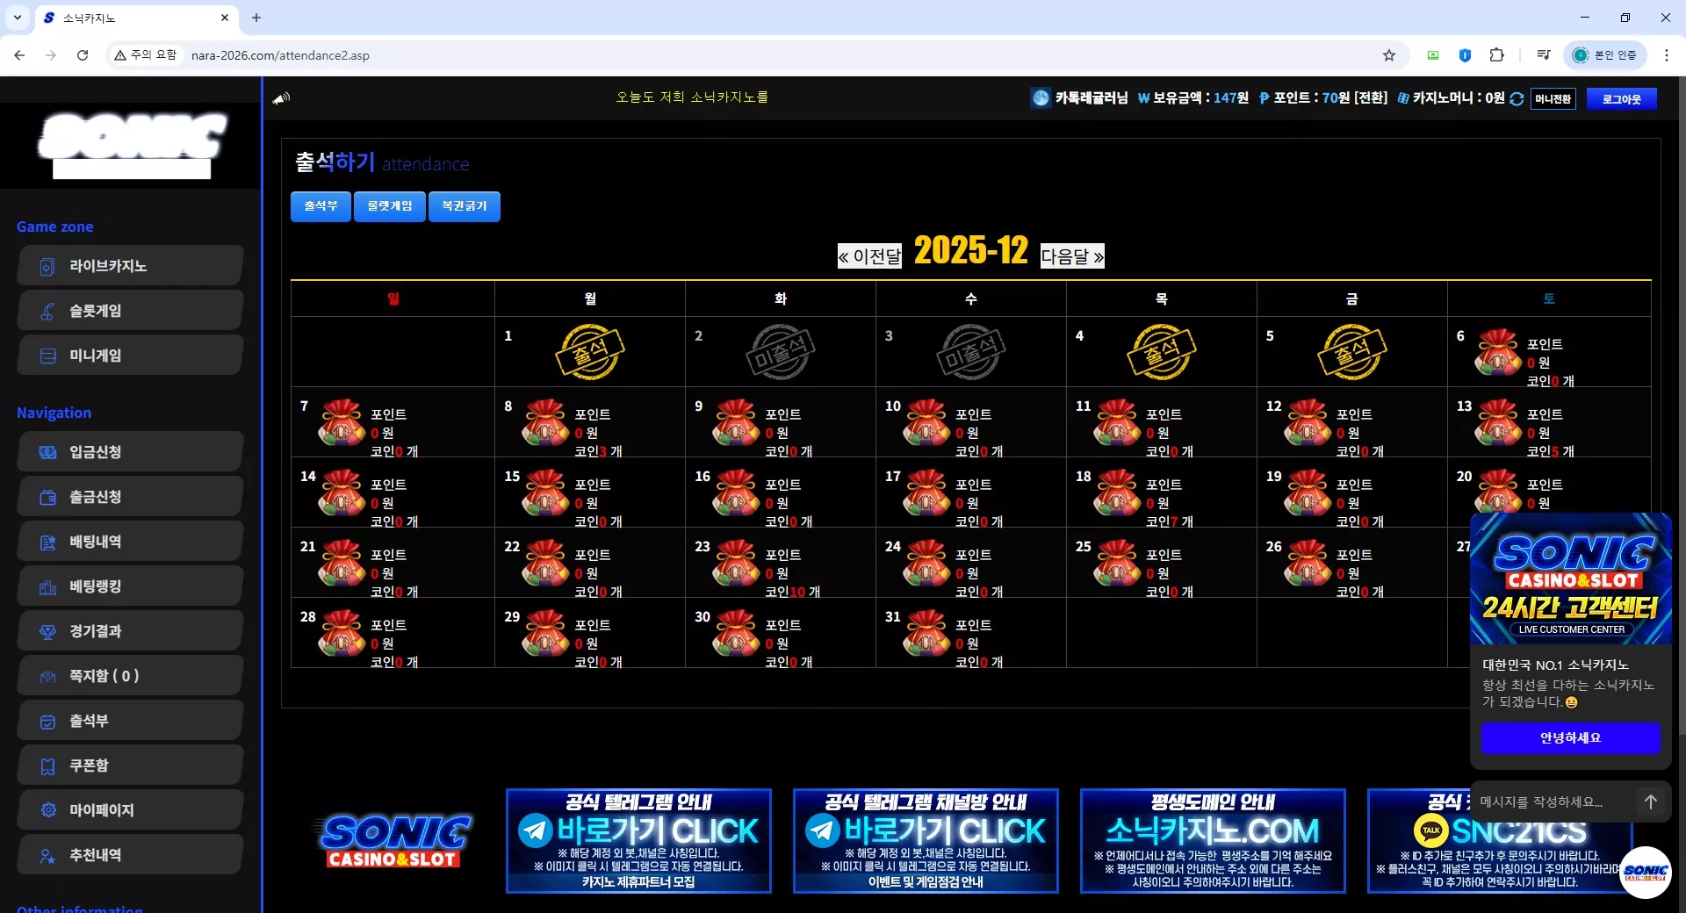The height and width of the screenshot is (913, 1686).
Task: Click the 출석 stamp on day 1
Action: point(590,352)
